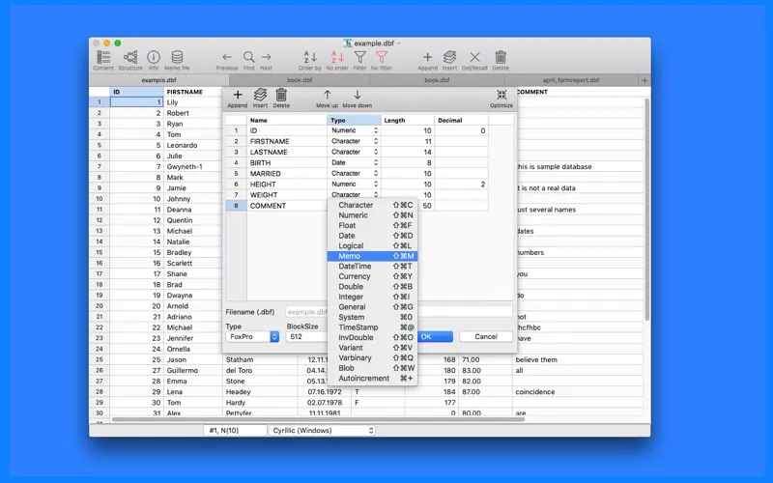Click the horizontal scrollbar of data grid

(318, 419)
